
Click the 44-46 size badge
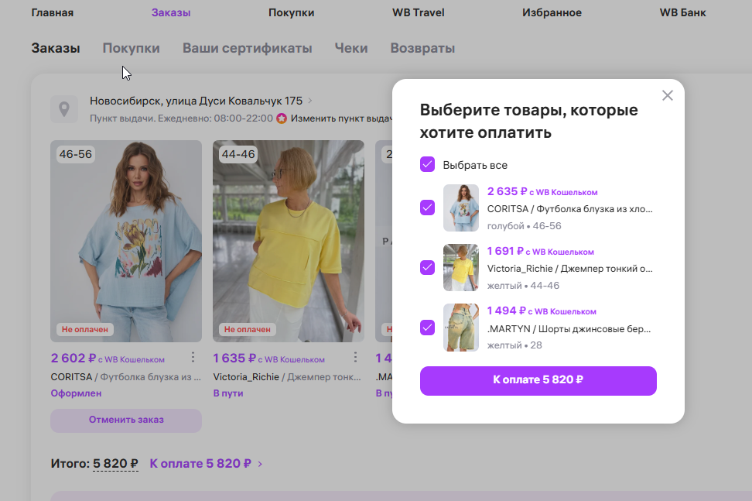click(238, 155)
